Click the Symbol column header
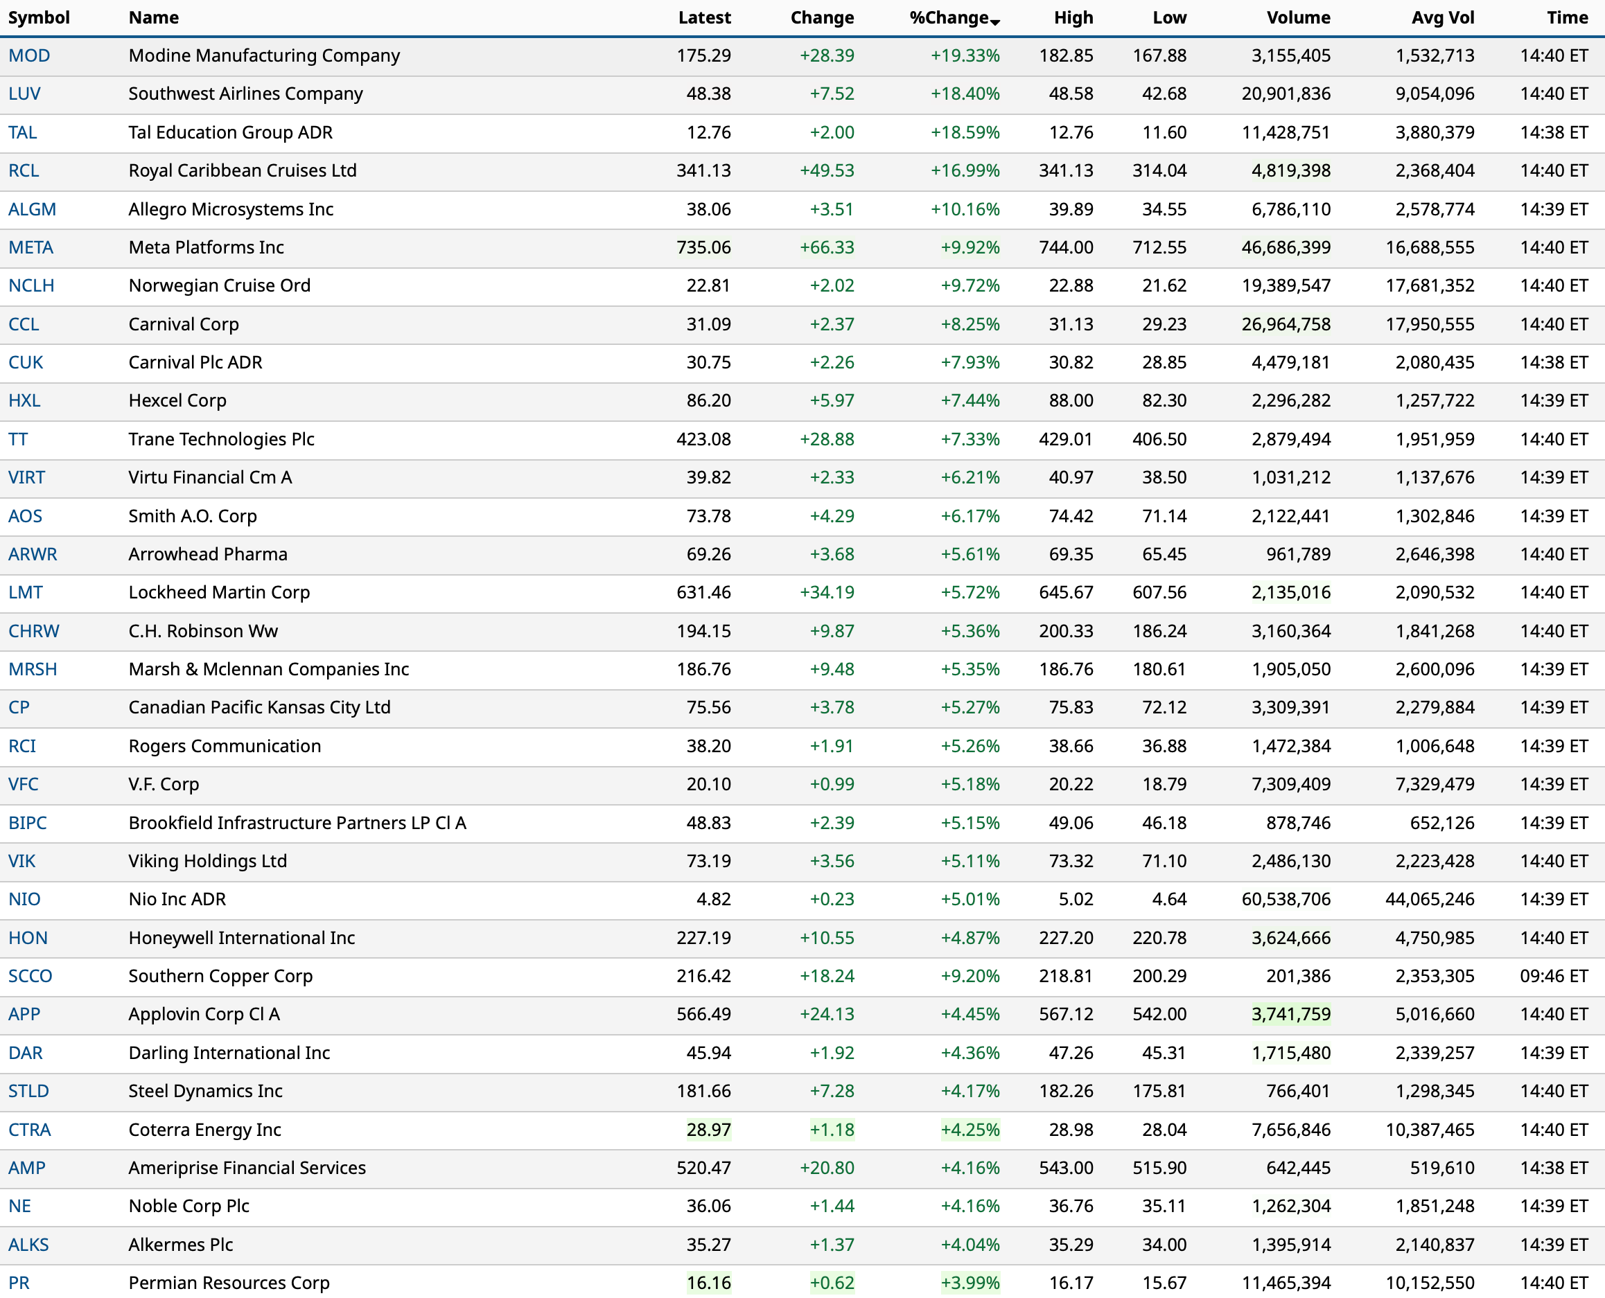The width and height of the screenshot is (1605, 1298). 39,17
